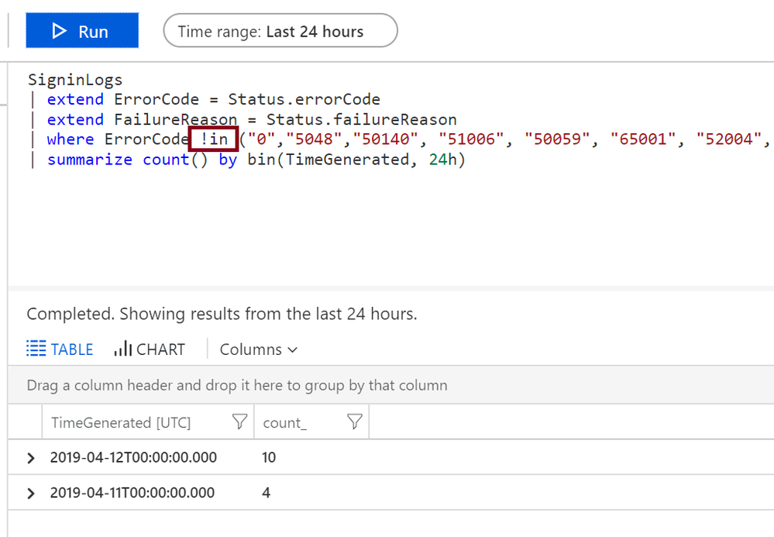Click the Columns chevron arrow
774x537 pixels.
292,350
